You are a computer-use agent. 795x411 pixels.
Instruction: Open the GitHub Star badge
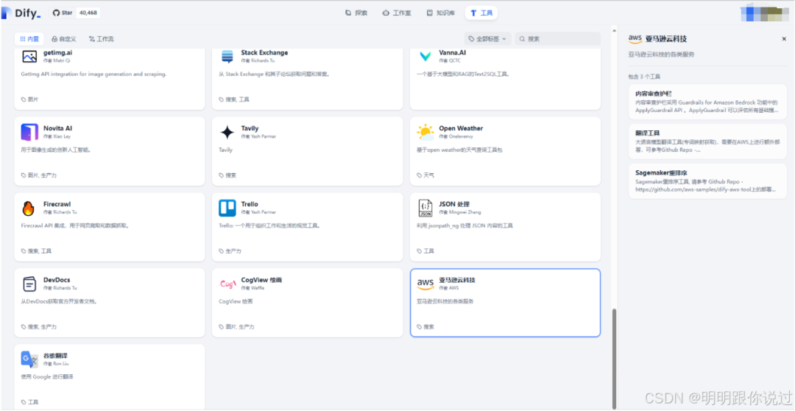[x=74, y=13]
